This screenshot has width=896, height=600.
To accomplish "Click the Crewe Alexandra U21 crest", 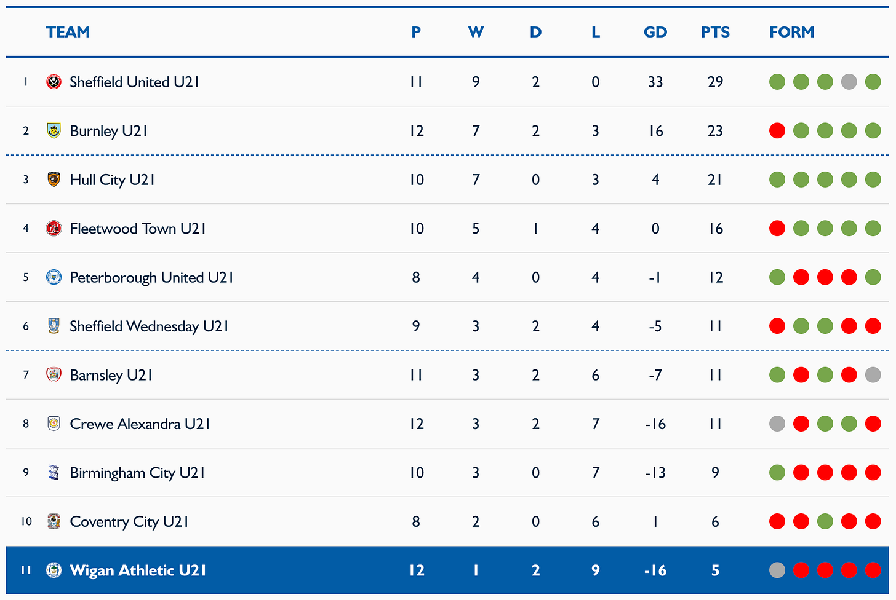I will 54,424.
